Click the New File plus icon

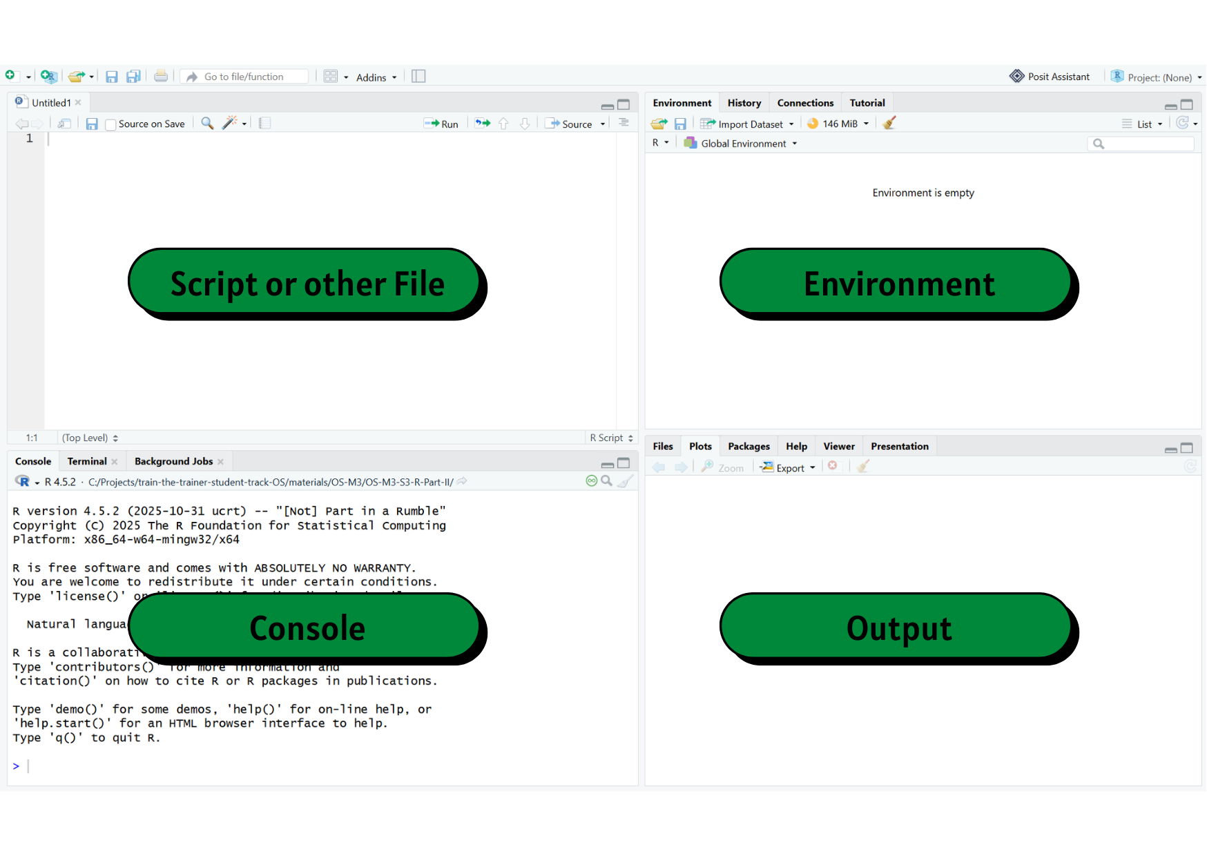pyautogui.click(x=10, y=75)
